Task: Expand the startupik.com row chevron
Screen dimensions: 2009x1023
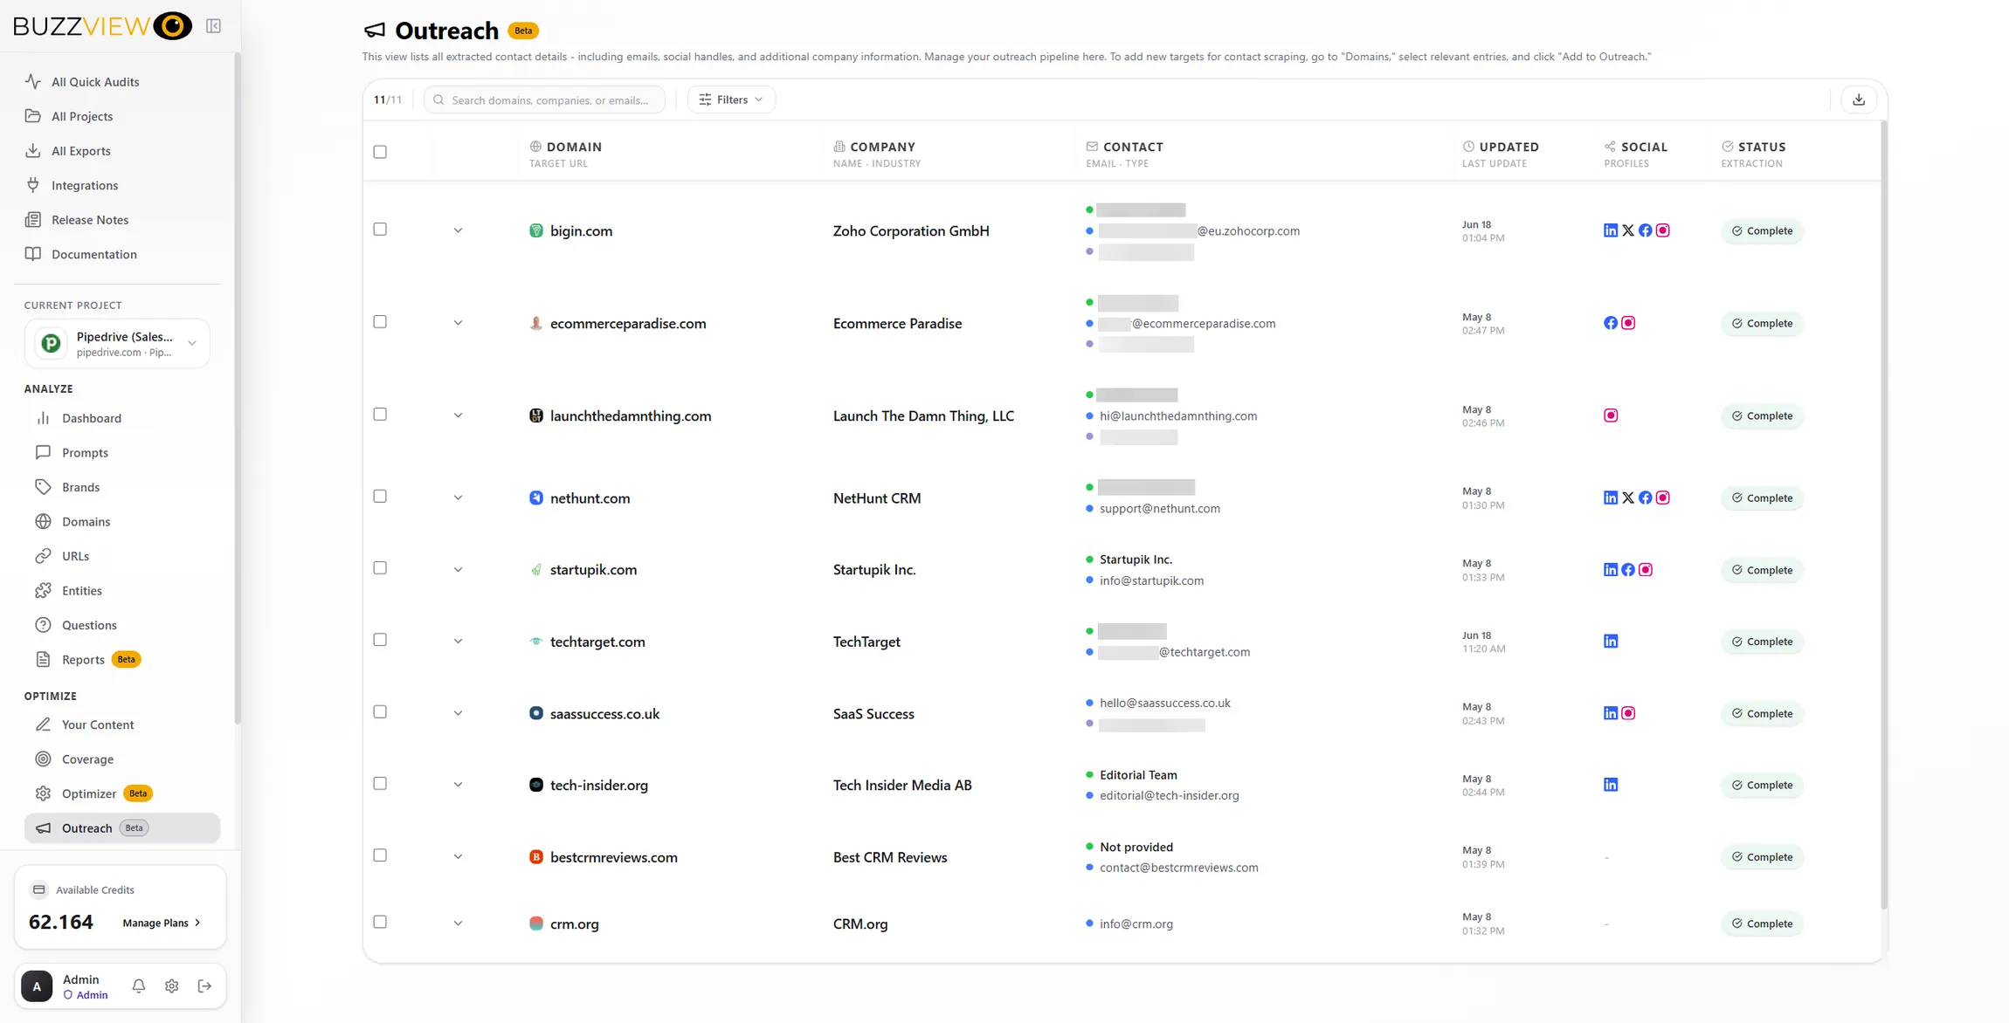Action: (458, 570)
